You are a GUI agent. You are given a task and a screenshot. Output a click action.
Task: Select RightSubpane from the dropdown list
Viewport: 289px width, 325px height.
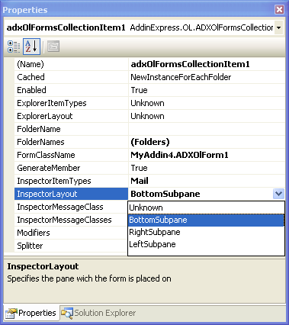206,232
